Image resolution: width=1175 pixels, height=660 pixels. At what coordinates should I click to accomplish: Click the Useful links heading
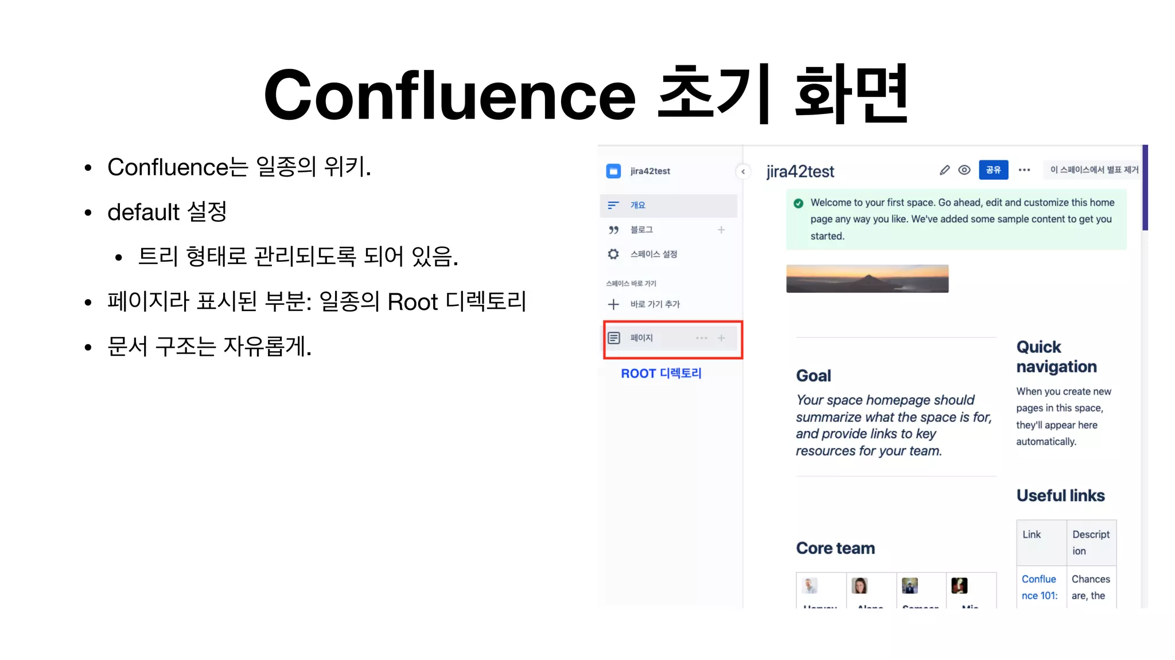coord(1060,496)
